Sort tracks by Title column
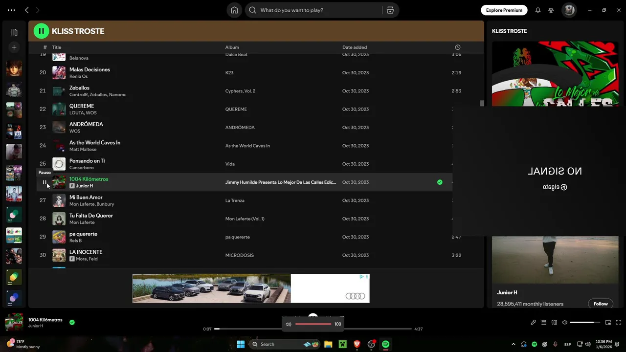 57,47
